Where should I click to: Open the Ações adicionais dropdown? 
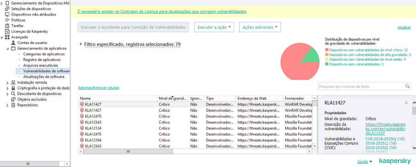pos(260,27)
